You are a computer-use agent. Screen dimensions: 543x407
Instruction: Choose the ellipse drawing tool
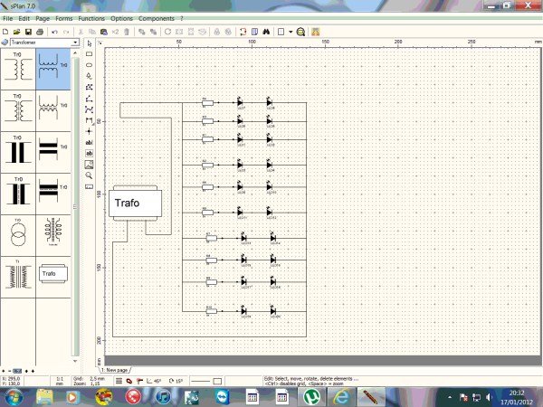point(89,65)
